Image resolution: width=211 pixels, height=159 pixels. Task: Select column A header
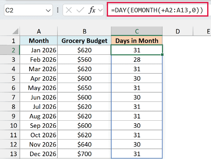pyautogui.click(x=39, y=31)
